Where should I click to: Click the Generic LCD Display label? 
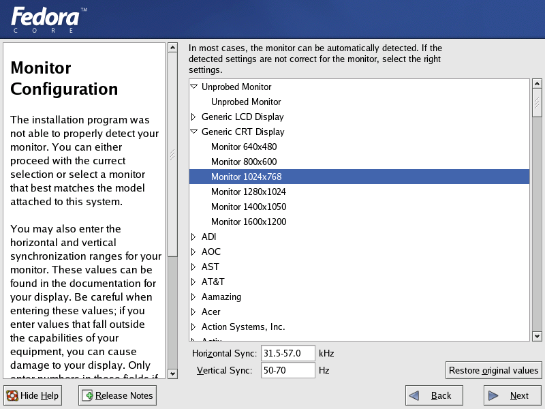pos(243,117)
